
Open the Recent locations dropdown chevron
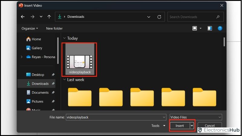[41, 17]
